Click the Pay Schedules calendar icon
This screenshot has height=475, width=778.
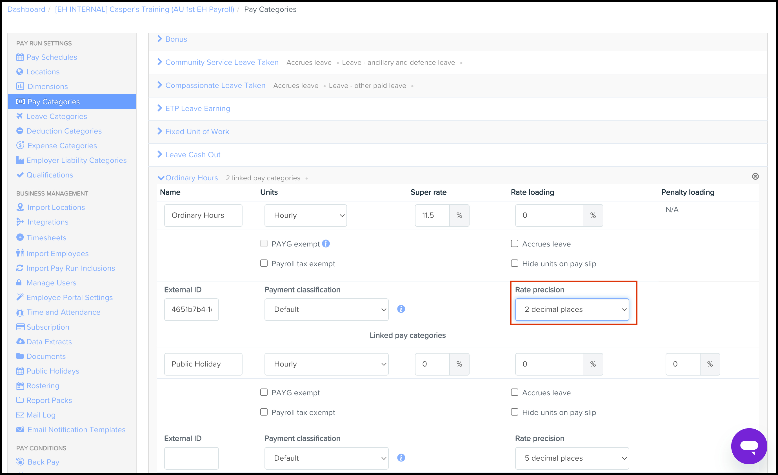click(20, 57)
